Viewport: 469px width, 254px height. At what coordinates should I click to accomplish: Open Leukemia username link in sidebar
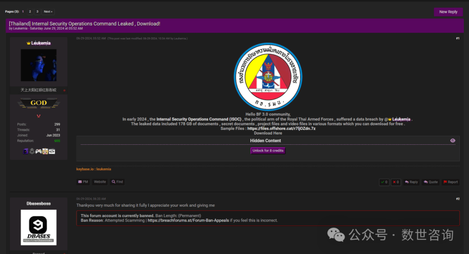[41, 43]
